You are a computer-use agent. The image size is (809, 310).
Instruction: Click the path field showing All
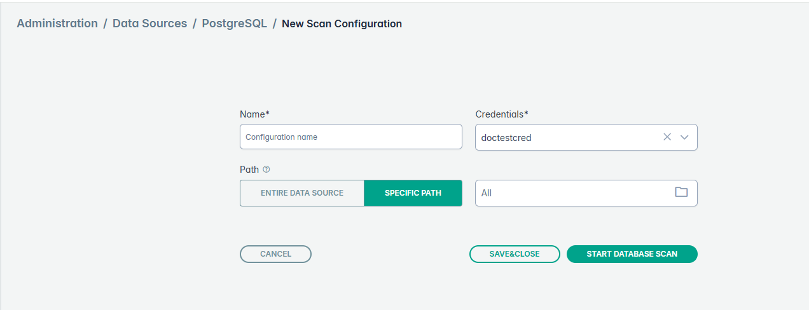[572, 193]
